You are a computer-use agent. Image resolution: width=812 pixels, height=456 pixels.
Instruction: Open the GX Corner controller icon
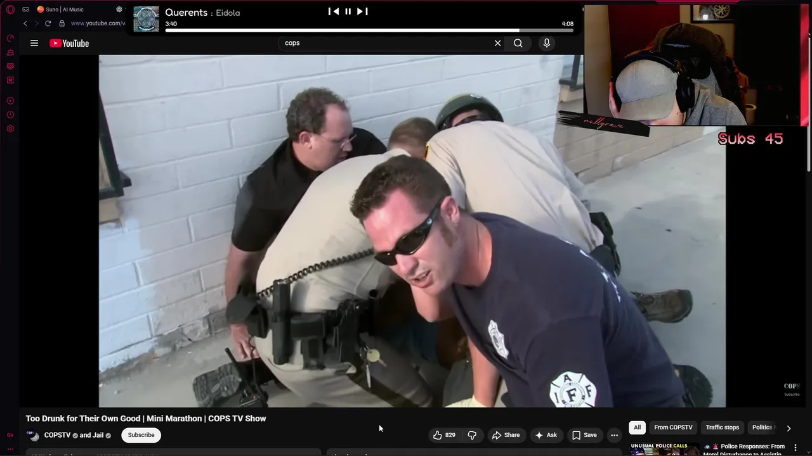point(26,9)
